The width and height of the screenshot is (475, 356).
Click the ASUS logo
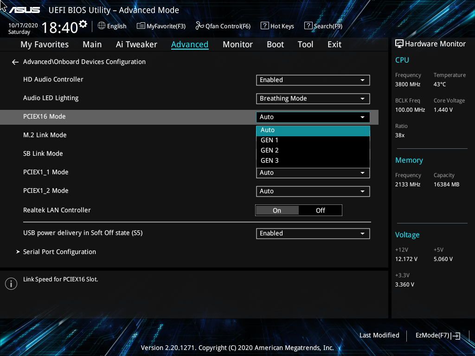click(x=24, y=10)
